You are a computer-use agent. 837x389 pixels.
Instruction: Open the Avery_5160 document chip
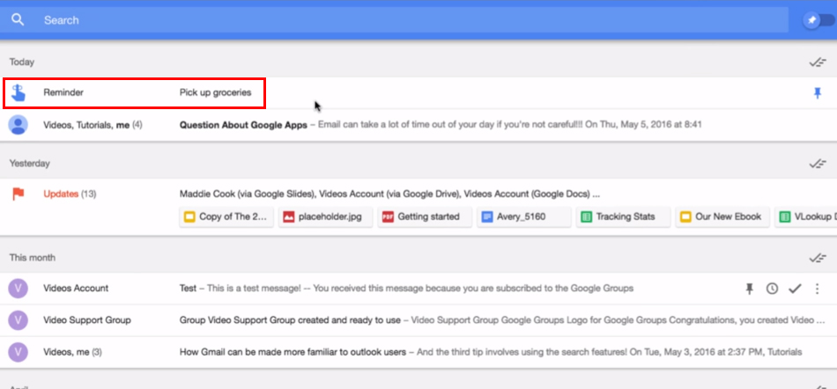[524, 217]
